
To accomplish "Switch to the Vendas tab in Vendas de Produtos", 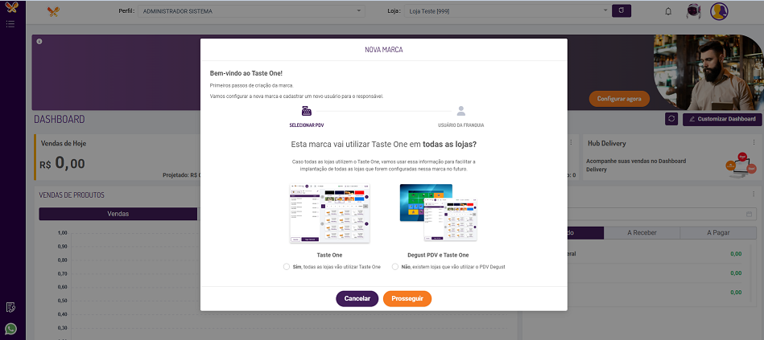I will click(118, 214).
